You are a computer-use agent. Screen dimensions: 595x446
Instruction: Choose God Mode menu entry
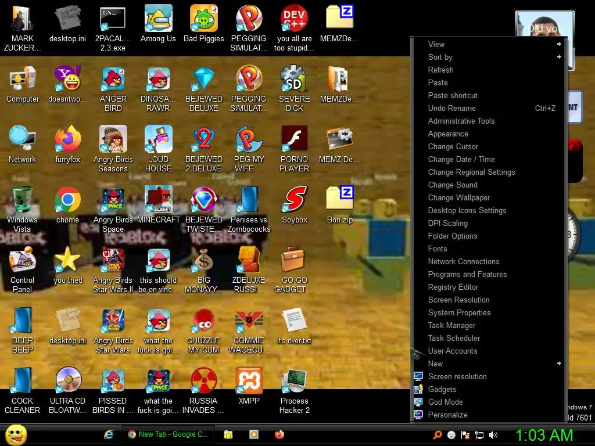tap(489, 402)
